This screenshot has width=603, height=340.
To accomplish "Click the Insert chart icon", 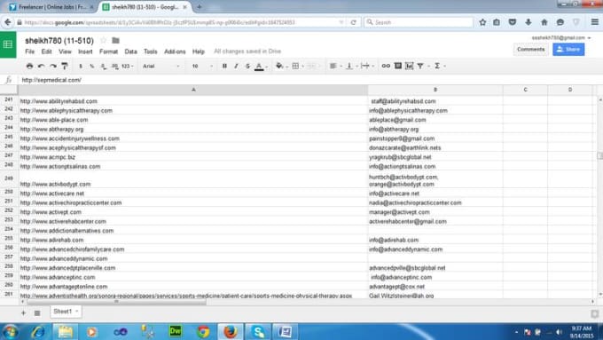I will click(409, 67).
